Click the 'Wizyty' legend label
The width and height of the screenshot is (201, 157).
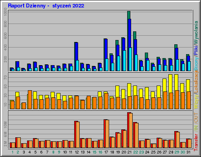click(196, 102)
